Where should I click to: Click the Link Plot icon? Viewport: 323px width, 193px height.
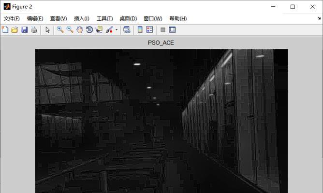[127, 30]
